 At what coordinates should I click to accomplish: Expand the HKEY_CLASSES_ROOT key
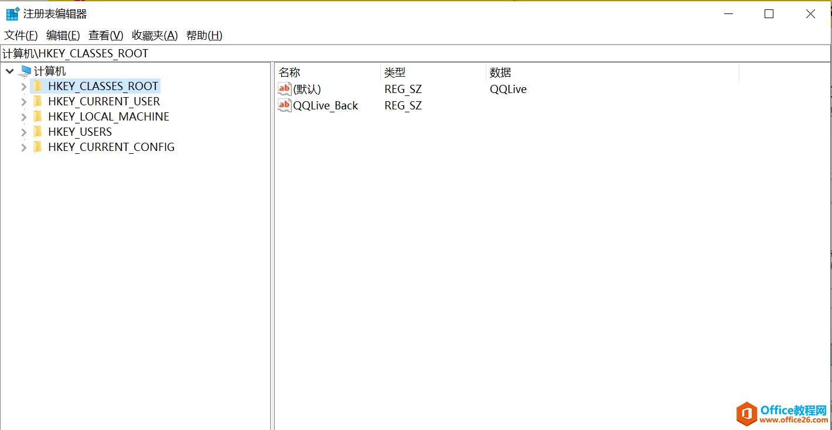[x=23, y=87]
